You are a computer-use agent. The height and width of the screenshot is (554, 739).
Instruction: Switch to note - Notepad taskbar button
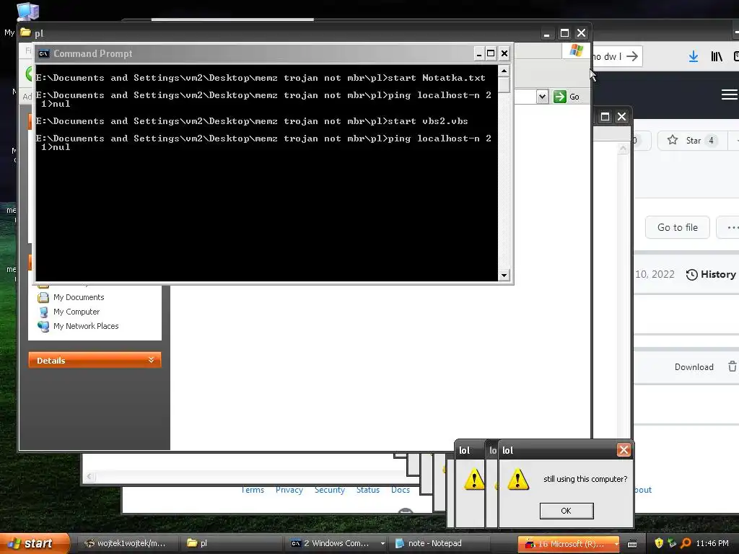coord(440,543)
